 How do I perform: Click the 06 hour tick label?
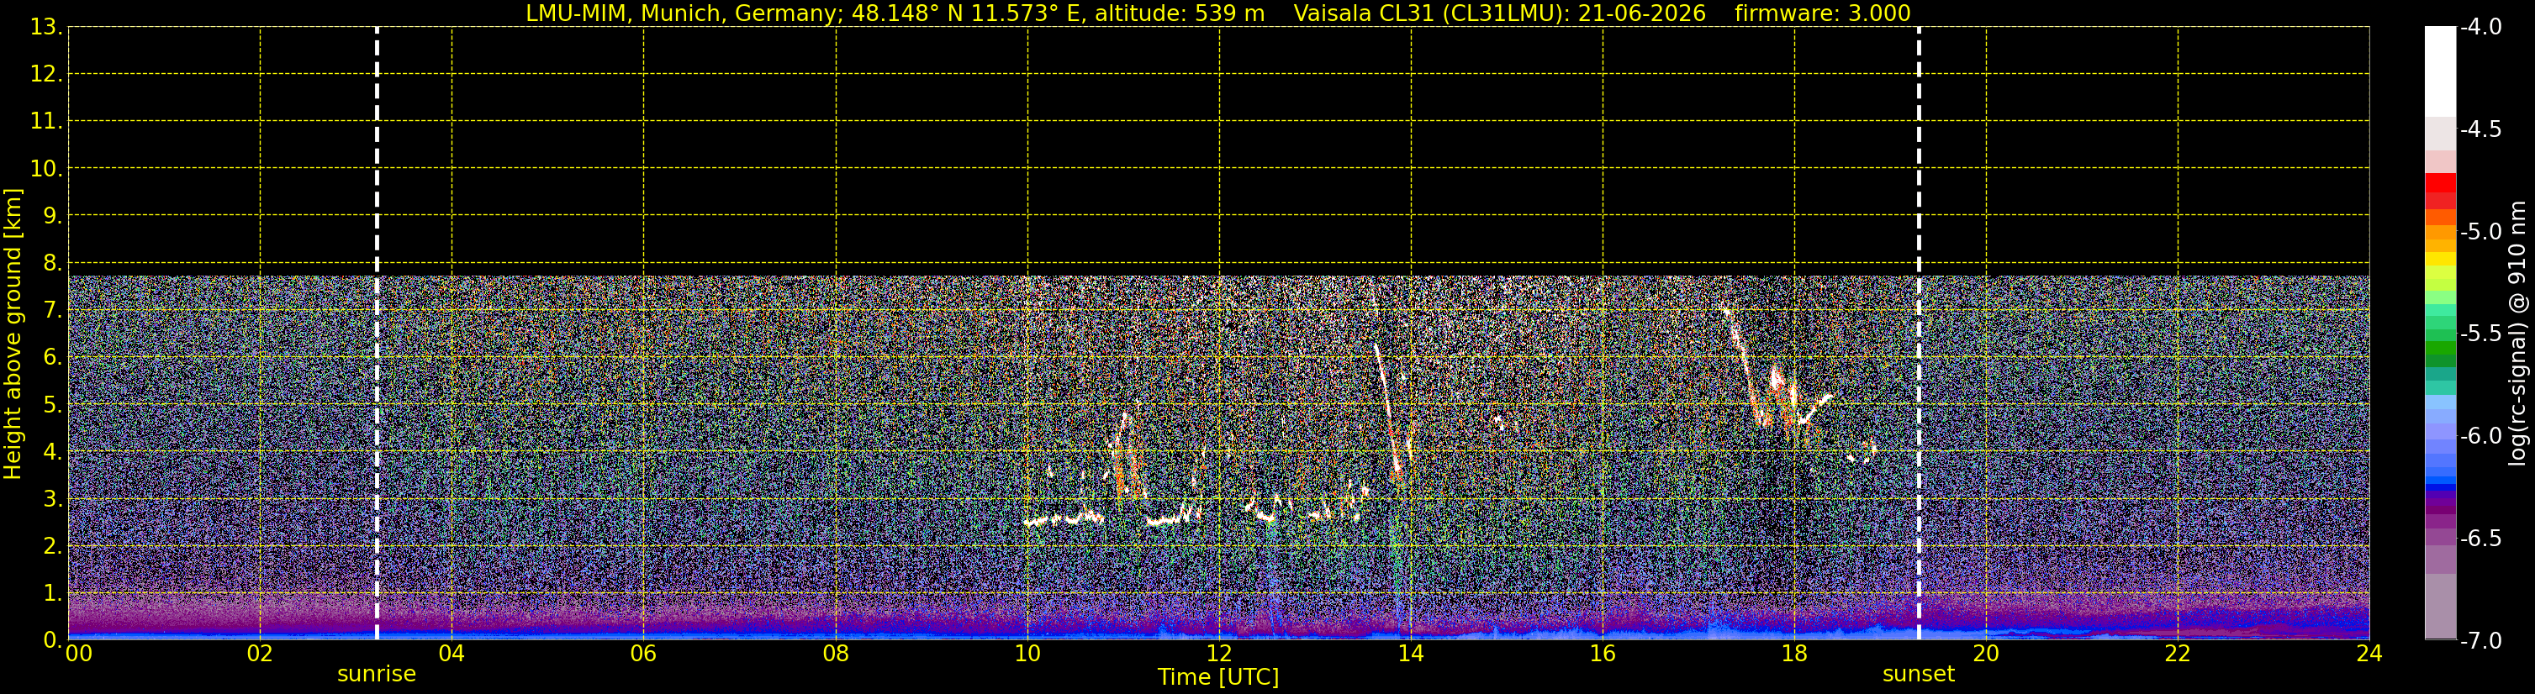(643, 654)
